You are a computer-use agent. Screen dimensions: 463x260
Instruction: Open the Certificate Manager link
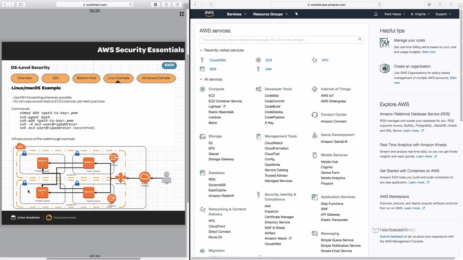279,217
